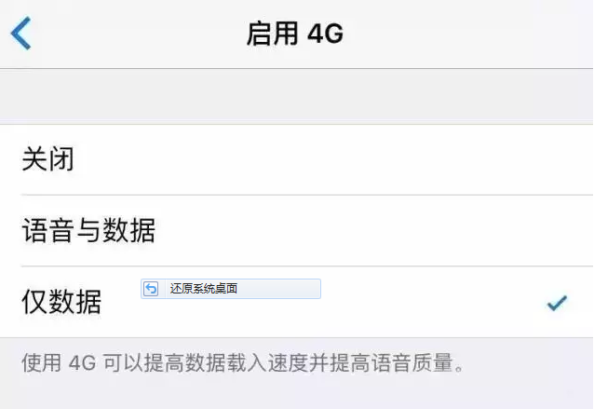Image resolution: width=594 pixels, height=409 pixels.
Task: Click empty space right of 还原系统桌面 text
Action: point(278,289)
